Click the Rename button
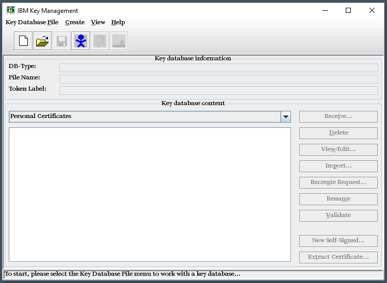This screenshot has height=283, width=387. [x=338, y=199]
